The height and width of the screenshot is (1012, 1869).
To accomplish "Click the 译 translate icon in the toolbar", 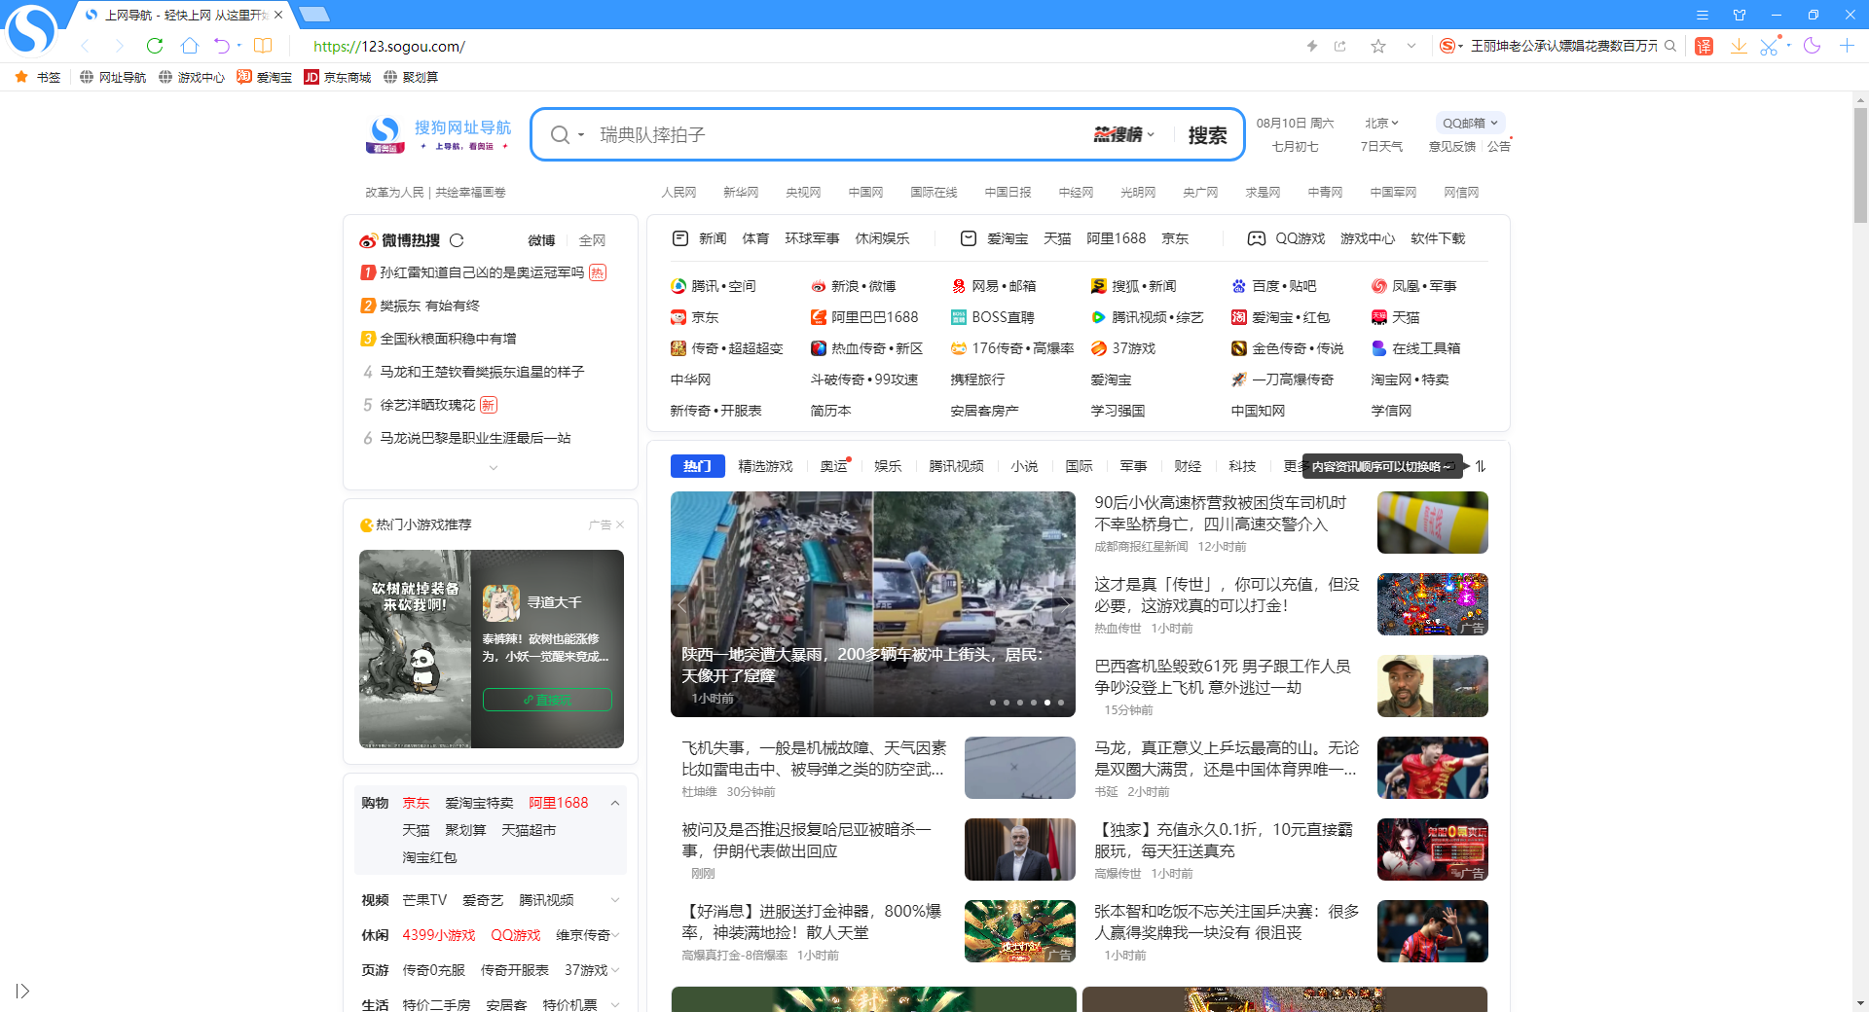I will pos(1704,46).
